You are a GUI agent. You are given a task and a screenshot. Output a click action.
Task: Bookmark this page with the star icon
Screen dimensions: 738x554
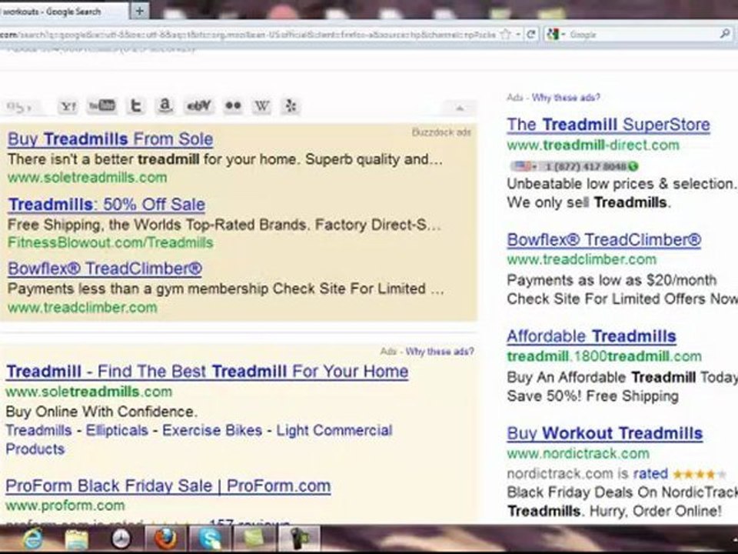[505, 34]
